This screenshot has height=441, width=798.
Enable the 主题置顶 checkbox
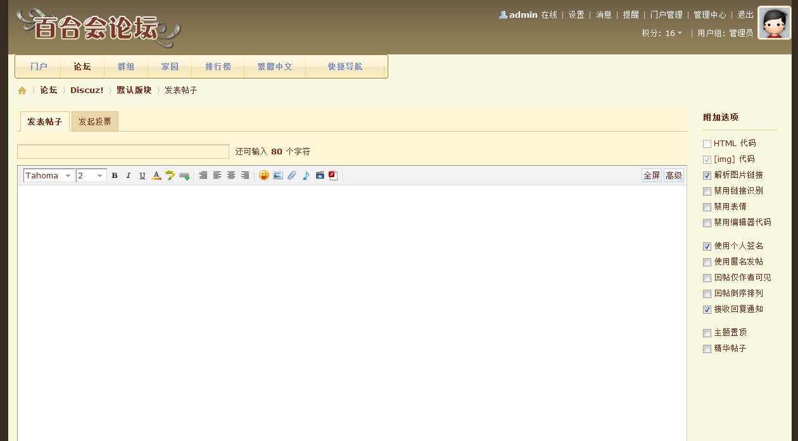707,333
